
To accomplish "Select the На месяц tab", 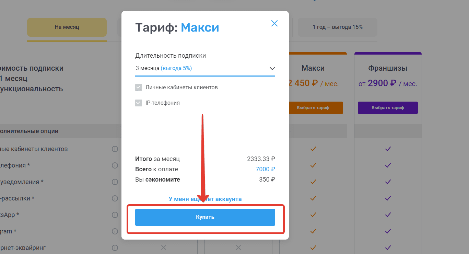I will click(67, 27).
